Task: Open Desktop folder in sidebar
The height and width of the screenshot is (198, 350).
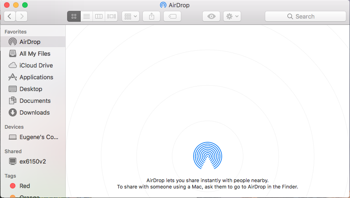Action: (x=33, y=89)
